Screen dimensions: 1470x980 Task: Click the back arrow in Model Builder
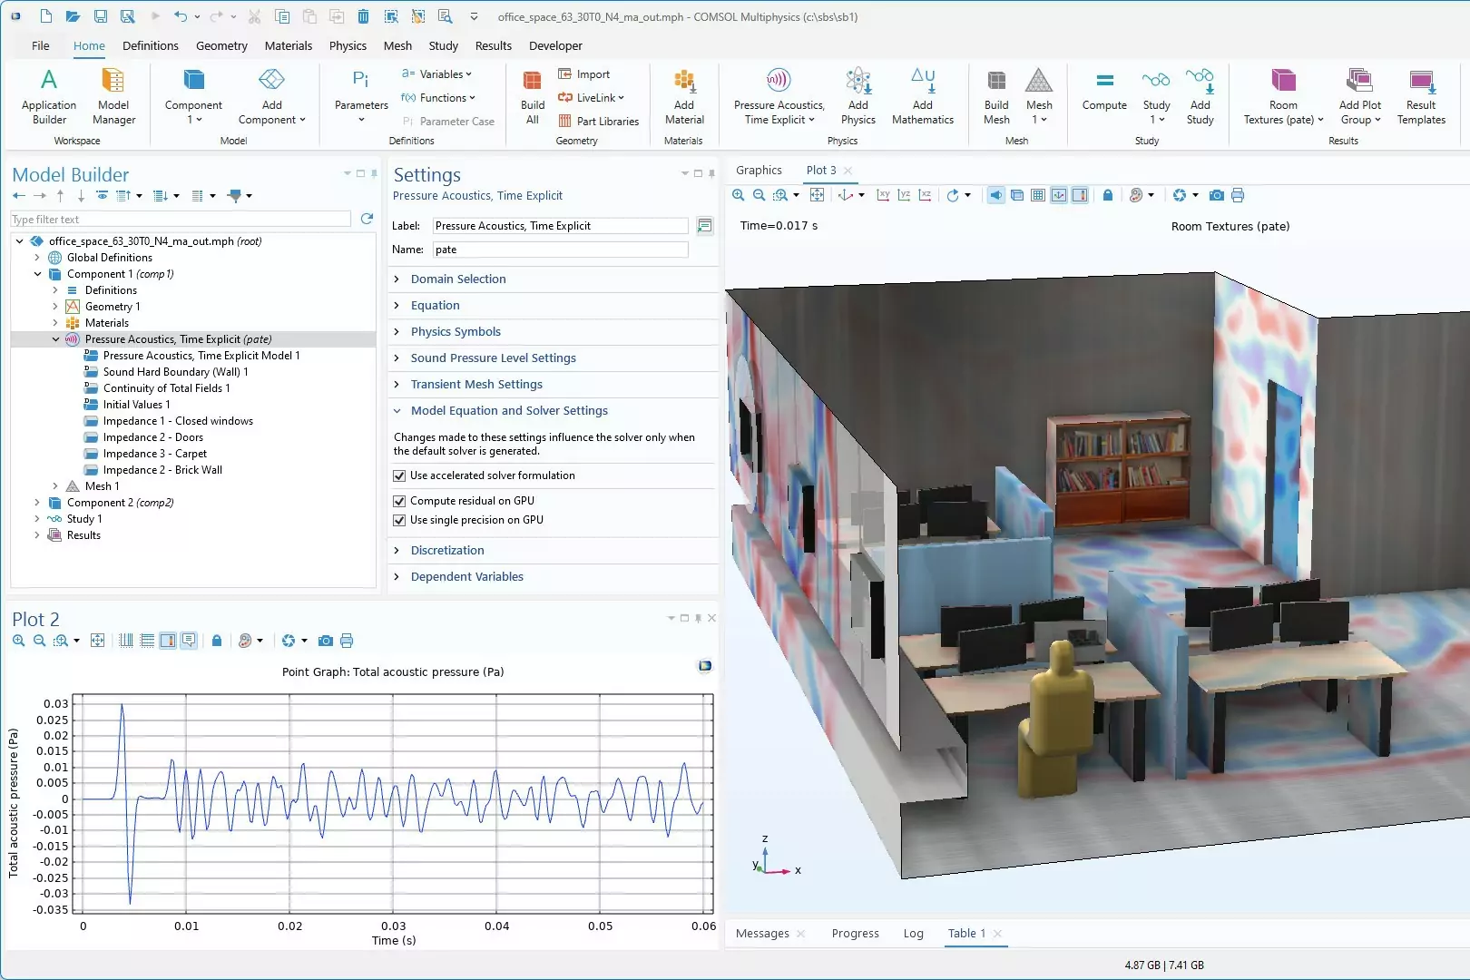[x=18, y=195]
